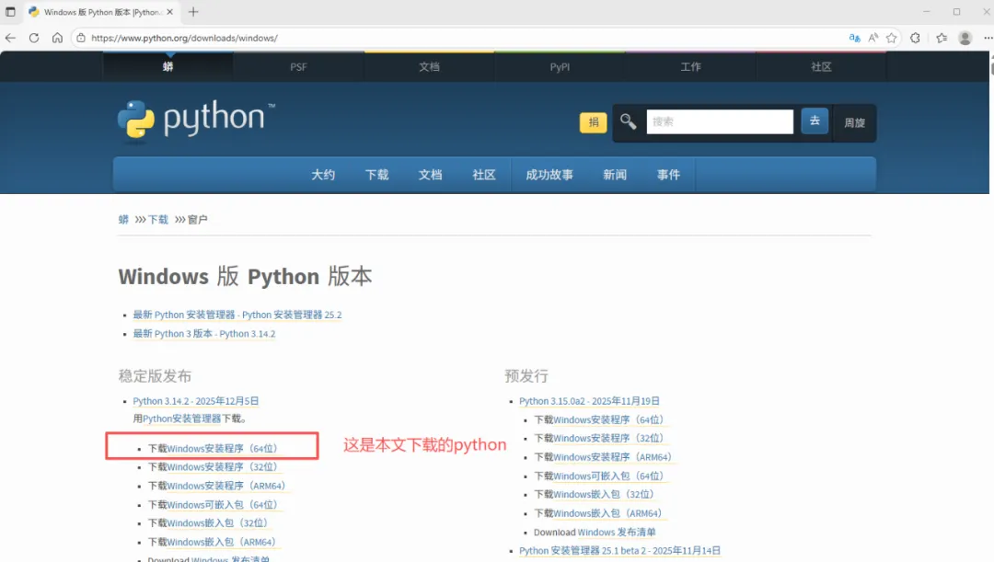This screenshot has height=562, width=994.
Task: Open 最新 Python 3 版本 3.14.2 link
Action: pyautogui.click(x=204, y=334)
